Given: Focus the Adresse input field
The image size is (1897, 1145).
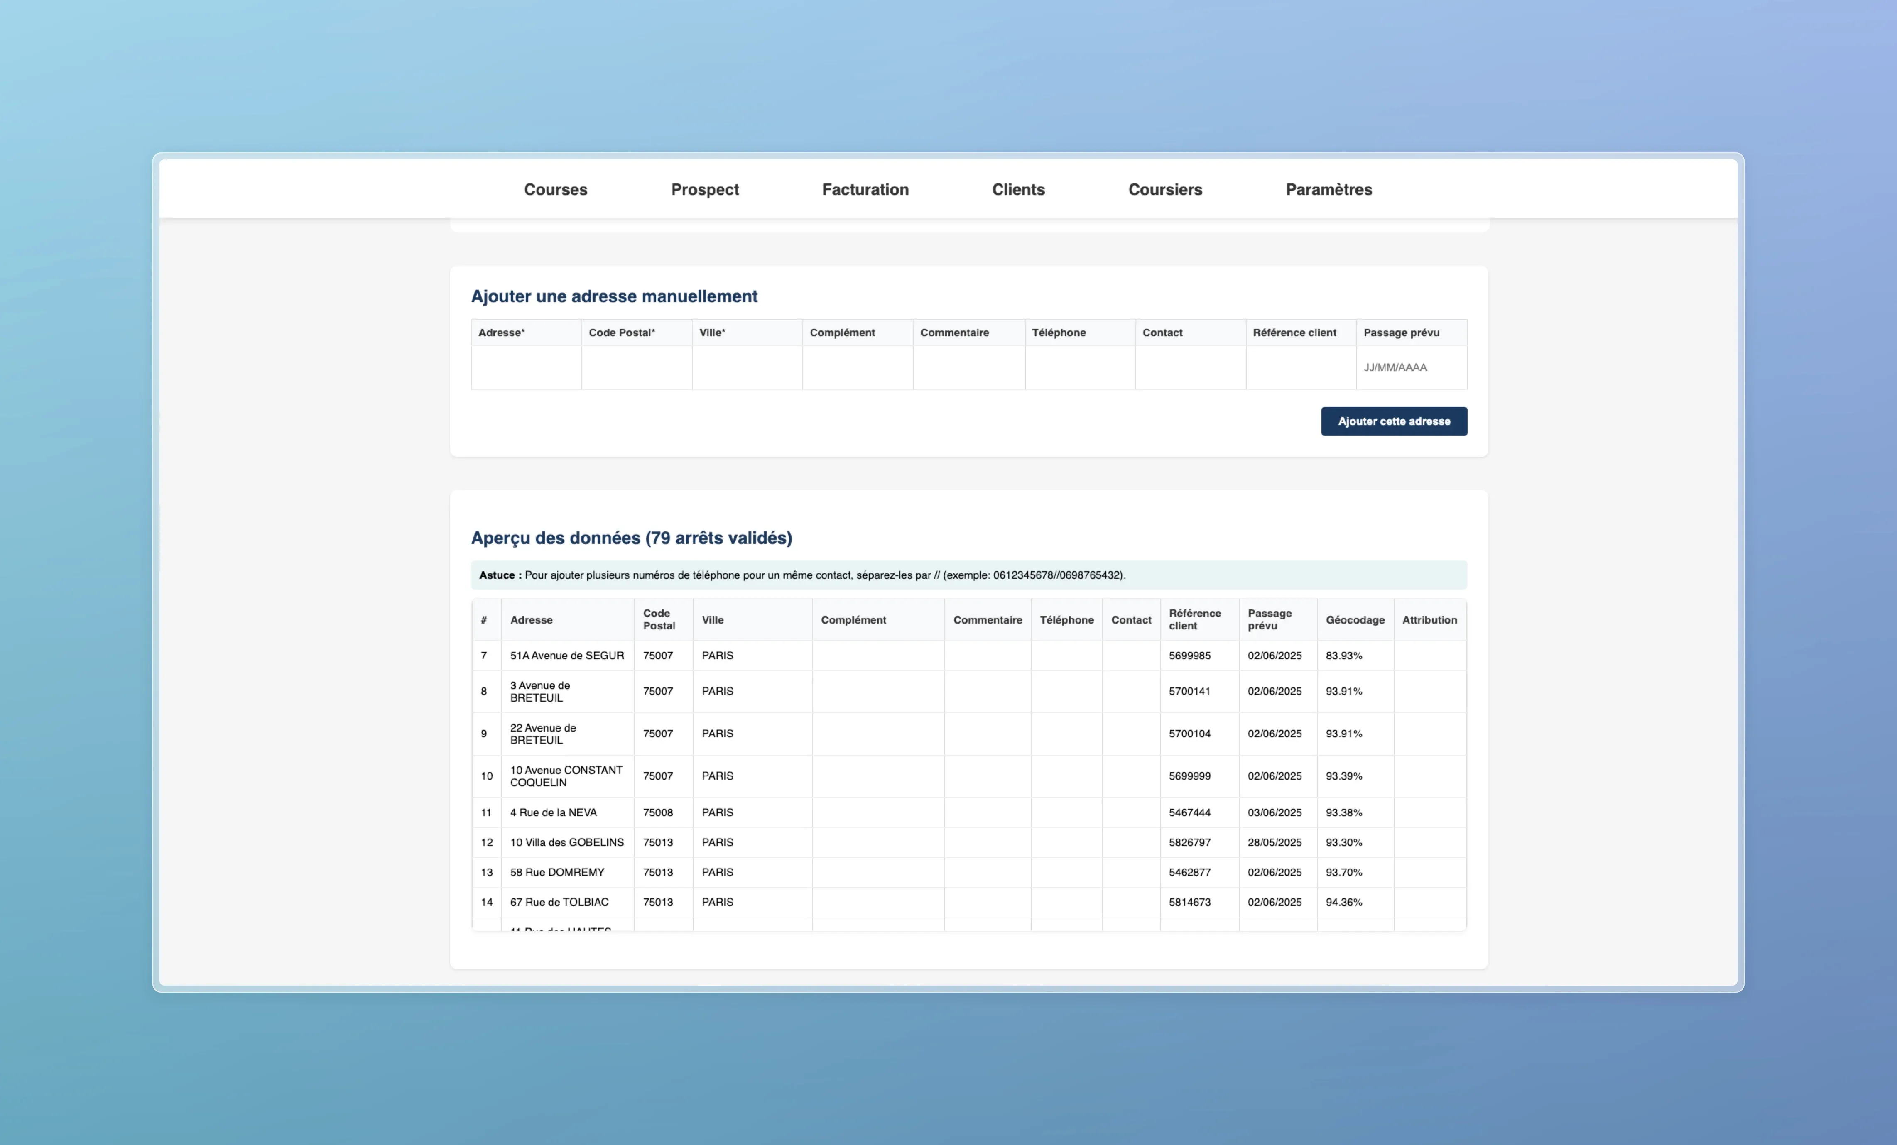Looking at the screenshot, I should (x=526, y=368).
